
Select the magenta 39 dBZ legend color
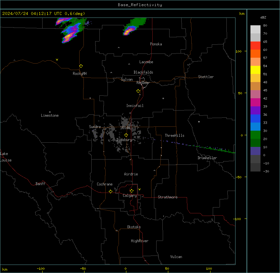coord(255,102)
